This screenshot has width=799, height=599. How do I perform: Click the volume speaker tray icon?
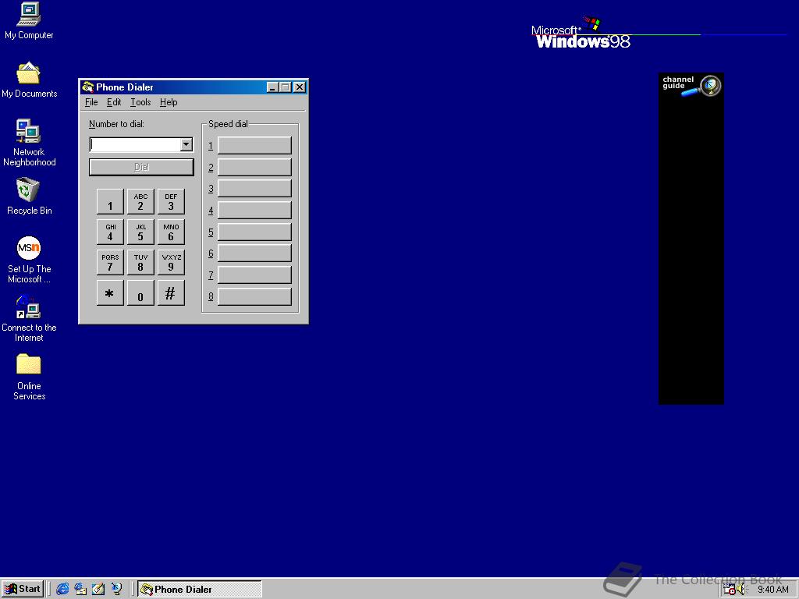[741, 590]
